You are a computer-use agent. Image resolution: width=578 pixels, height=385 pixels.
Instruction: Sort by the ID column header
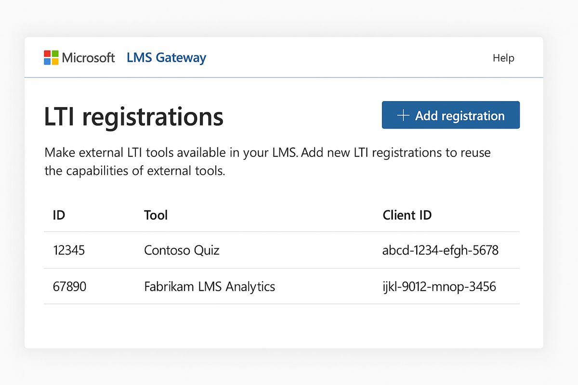(x=59, y=215)
